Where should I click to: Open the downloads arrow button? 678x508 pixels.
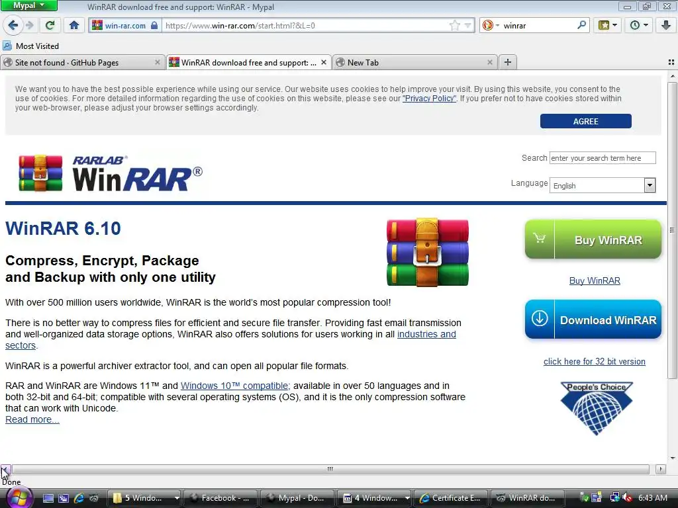[666, 25]
